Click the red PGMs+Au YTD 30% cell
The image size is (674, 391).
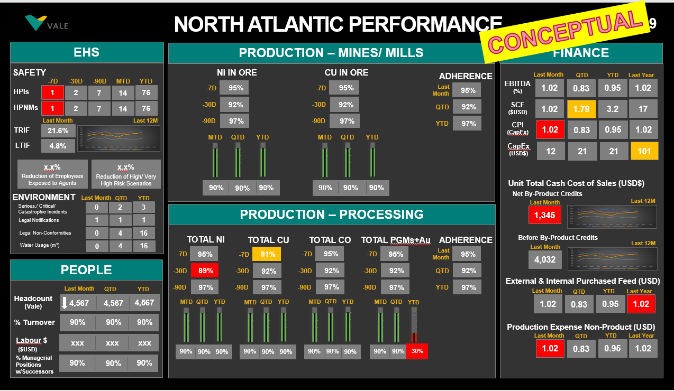417,351
